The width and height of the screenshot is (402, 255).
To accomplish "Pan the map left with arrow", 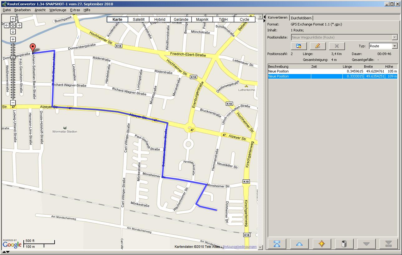I will point(7,25).
